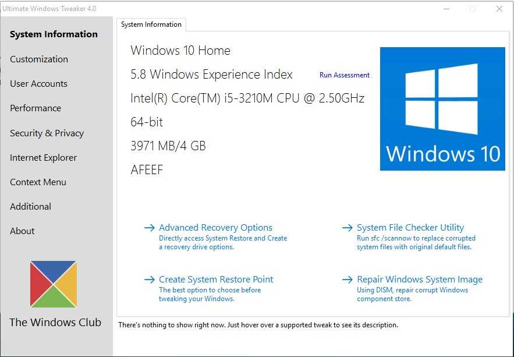
Task: Switch to Internet Explorer section
Action: coord(43,158)
